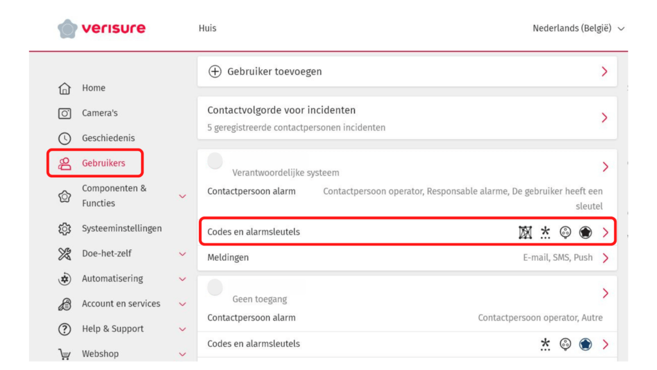The height and width of the screenshot is (370, 657).
Task: Click the first user's avatar circle
Action: (x=216, y=161)
